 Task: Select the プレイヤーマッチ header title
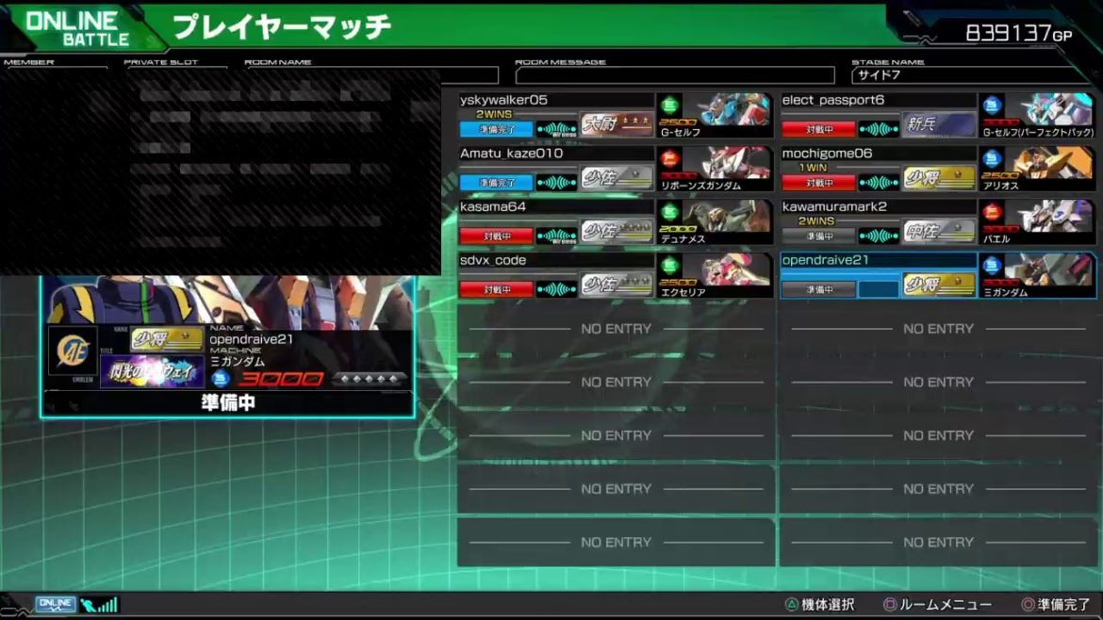tap(282, 27)
